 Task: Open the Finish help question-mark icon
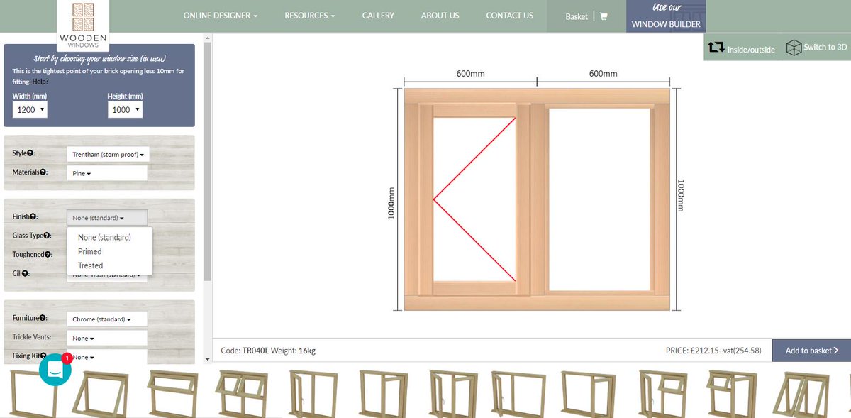click(33, 216)
